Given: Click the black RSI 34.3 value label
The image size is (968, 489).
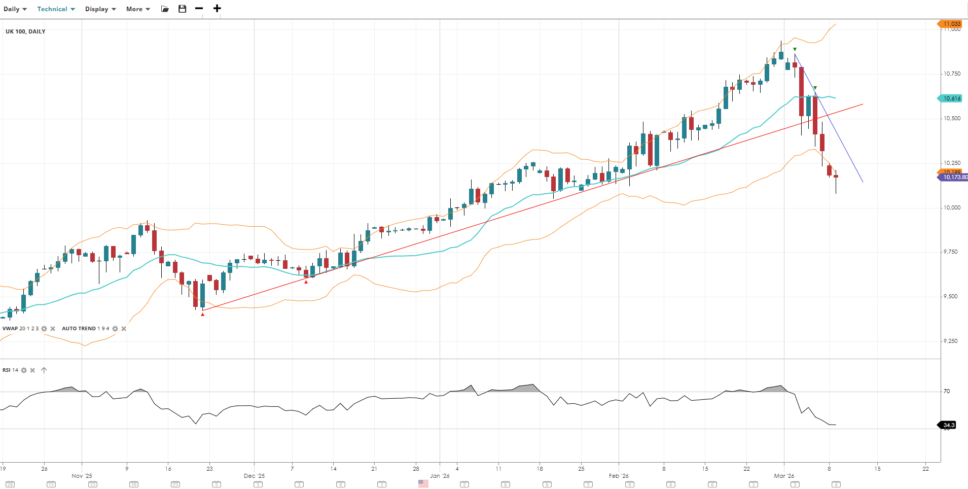Looking at the screenshot, I should click(x=948, y=425).
